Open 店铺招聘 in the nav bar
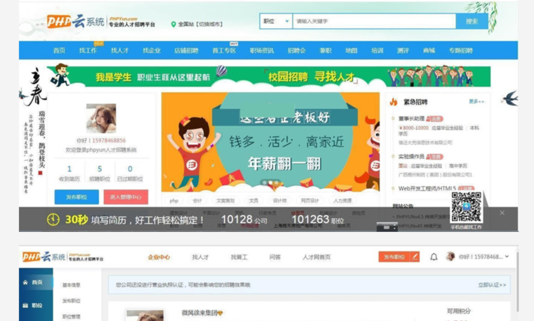Image resolution: width=534 pixels, height=321 pixels. (186, 50)
